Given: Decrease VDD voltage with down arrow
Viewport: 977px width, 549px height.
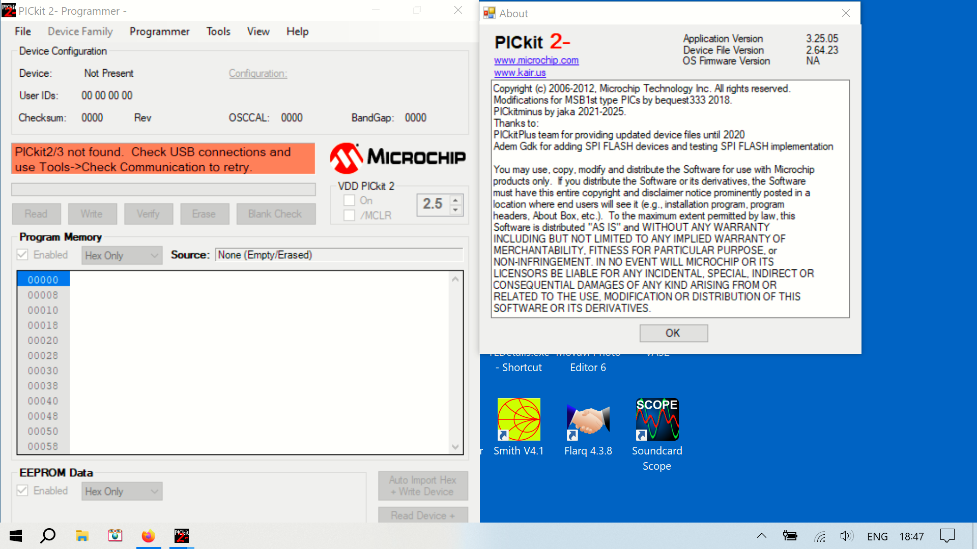Looking at the screenshot, I should click(455, 209).
